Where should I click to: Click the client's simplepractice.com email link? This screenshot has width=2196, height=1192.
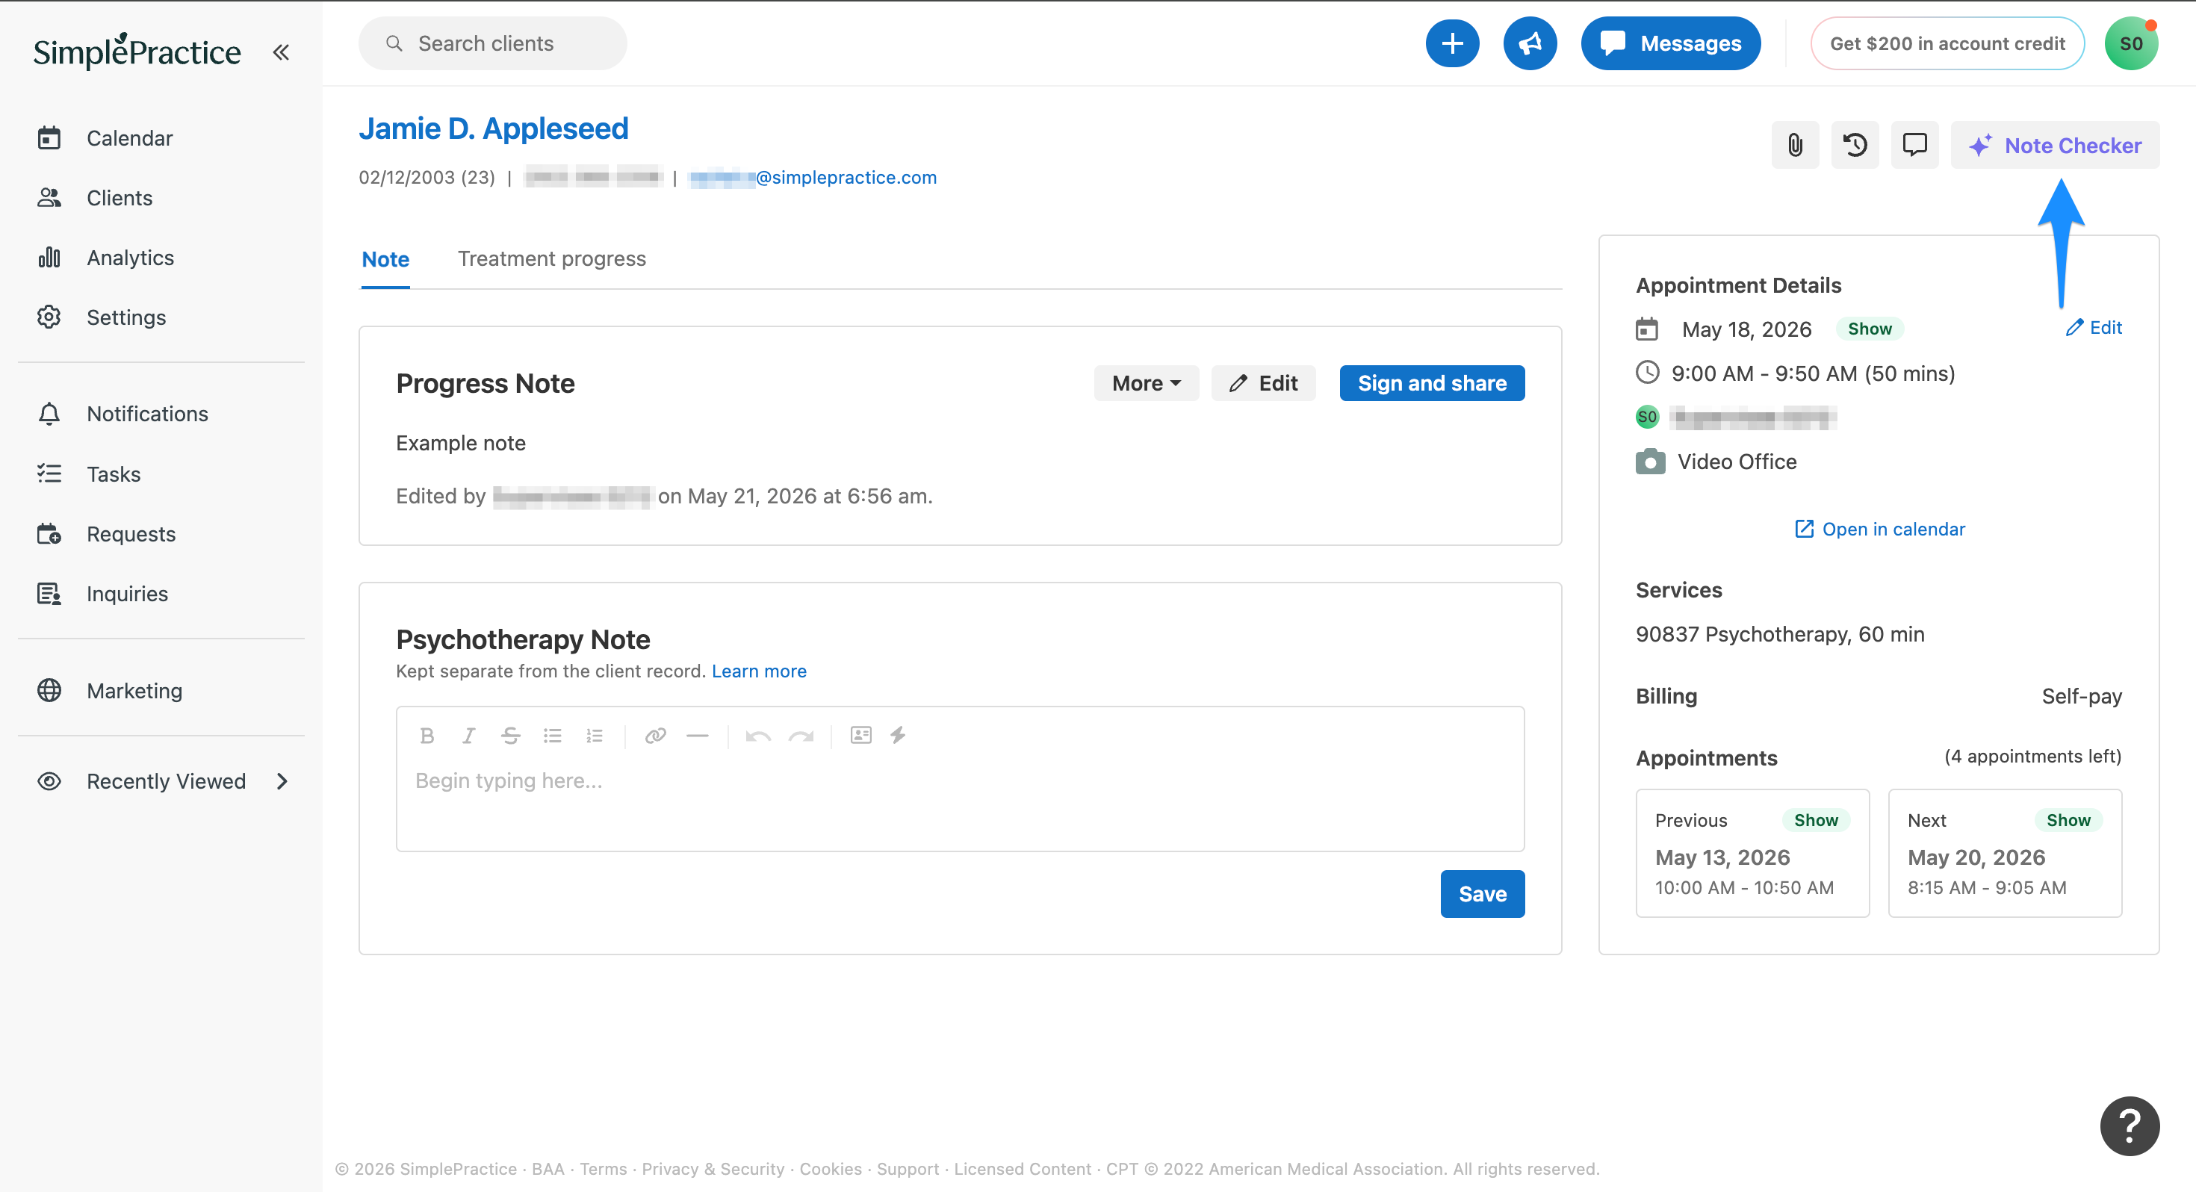813,176
